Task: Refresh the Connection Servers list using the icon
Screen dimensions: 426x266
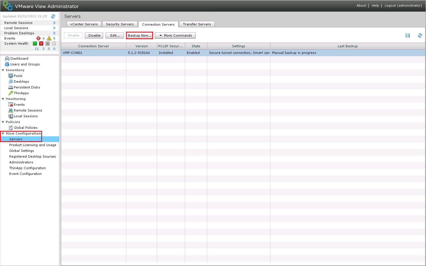Action: coord(420,35)
